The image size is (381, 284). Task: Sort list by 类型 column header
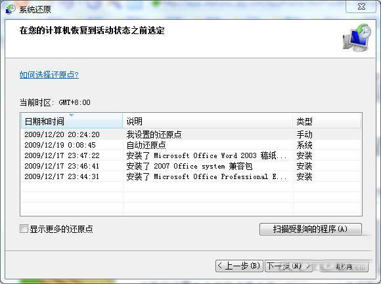(x=327, y=121)
